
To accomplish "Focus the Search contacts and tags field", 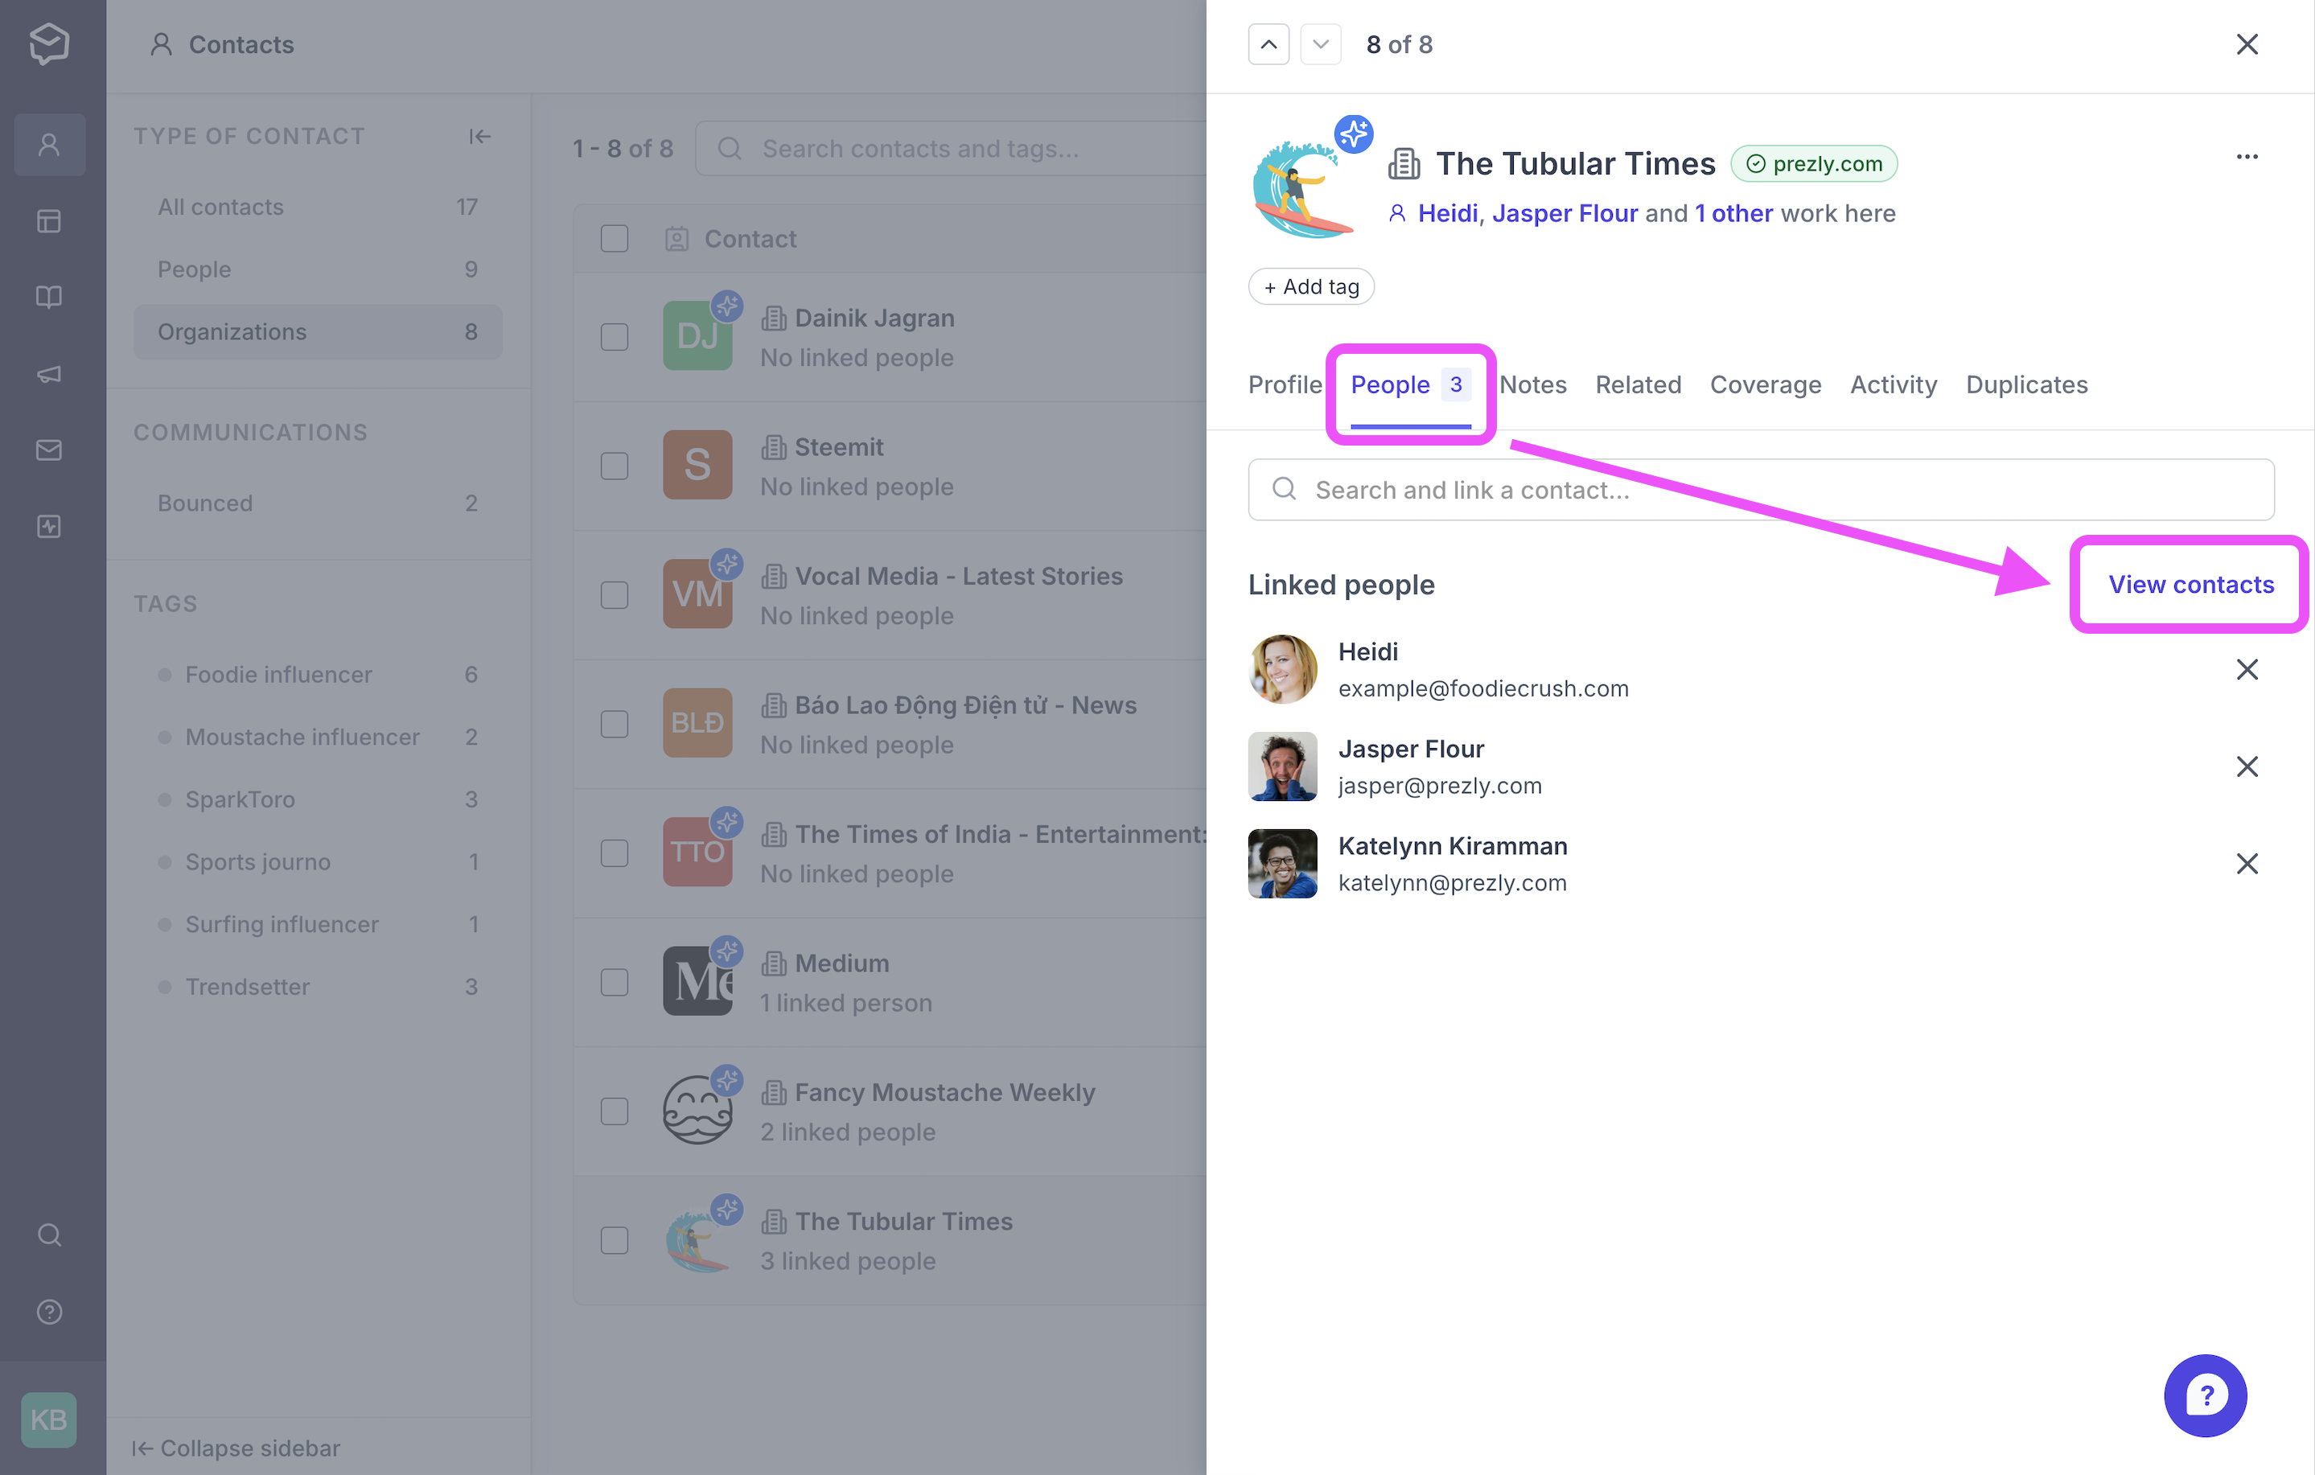I will pyautogui.click(x=950, y=148).
